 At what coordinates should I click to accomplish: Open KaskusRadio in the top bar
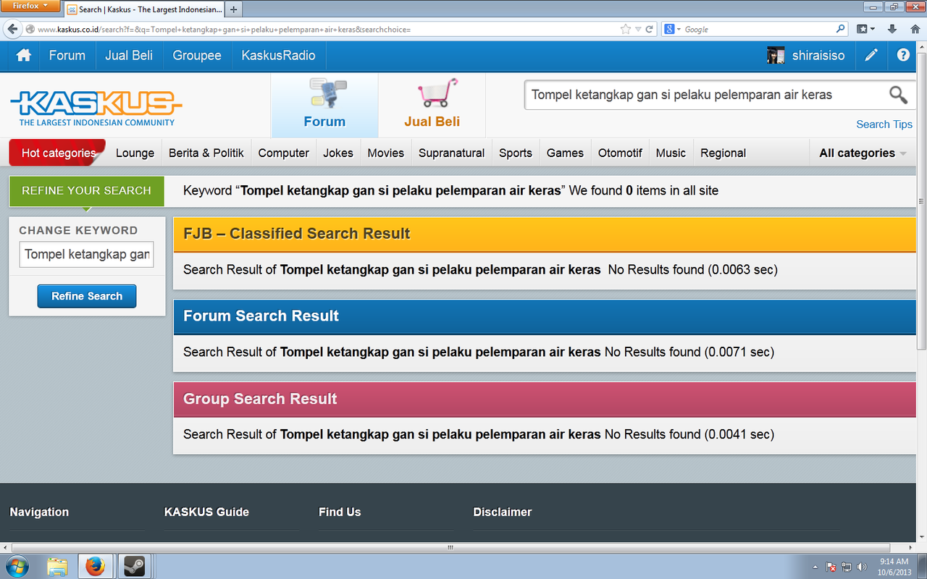pyautogui.click(x=279, y=55)
